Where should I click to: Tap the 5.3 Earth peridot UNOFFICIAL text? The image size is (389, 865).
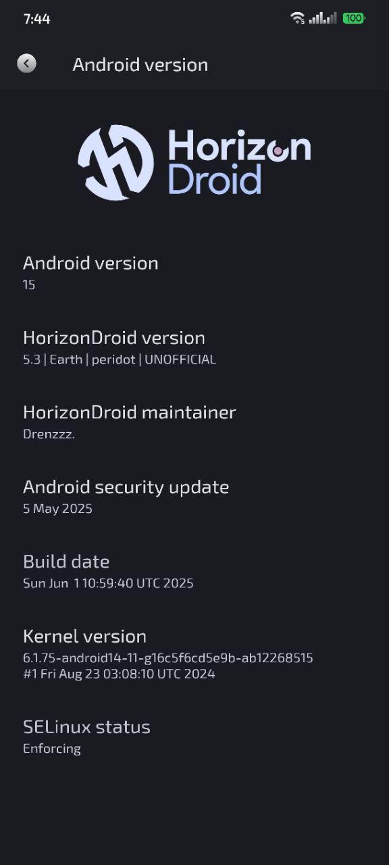click(x=120, y=360)
